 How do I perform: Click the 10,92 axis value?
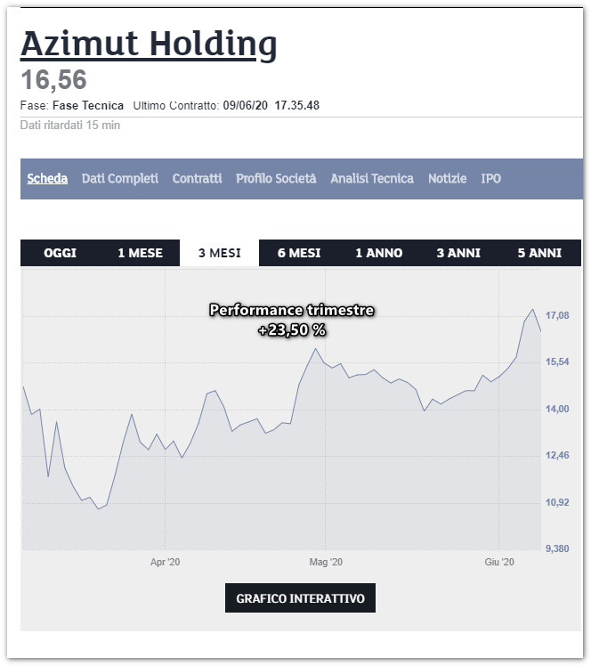(557, 502)
